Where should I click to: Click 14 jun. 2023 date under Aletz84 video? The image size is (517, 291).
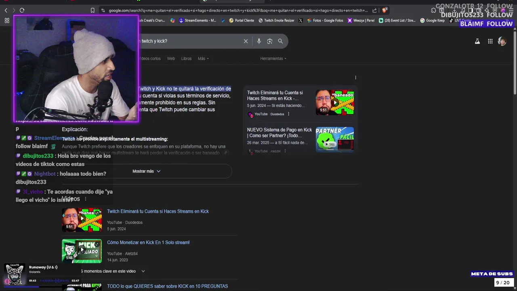coord(118,260)
